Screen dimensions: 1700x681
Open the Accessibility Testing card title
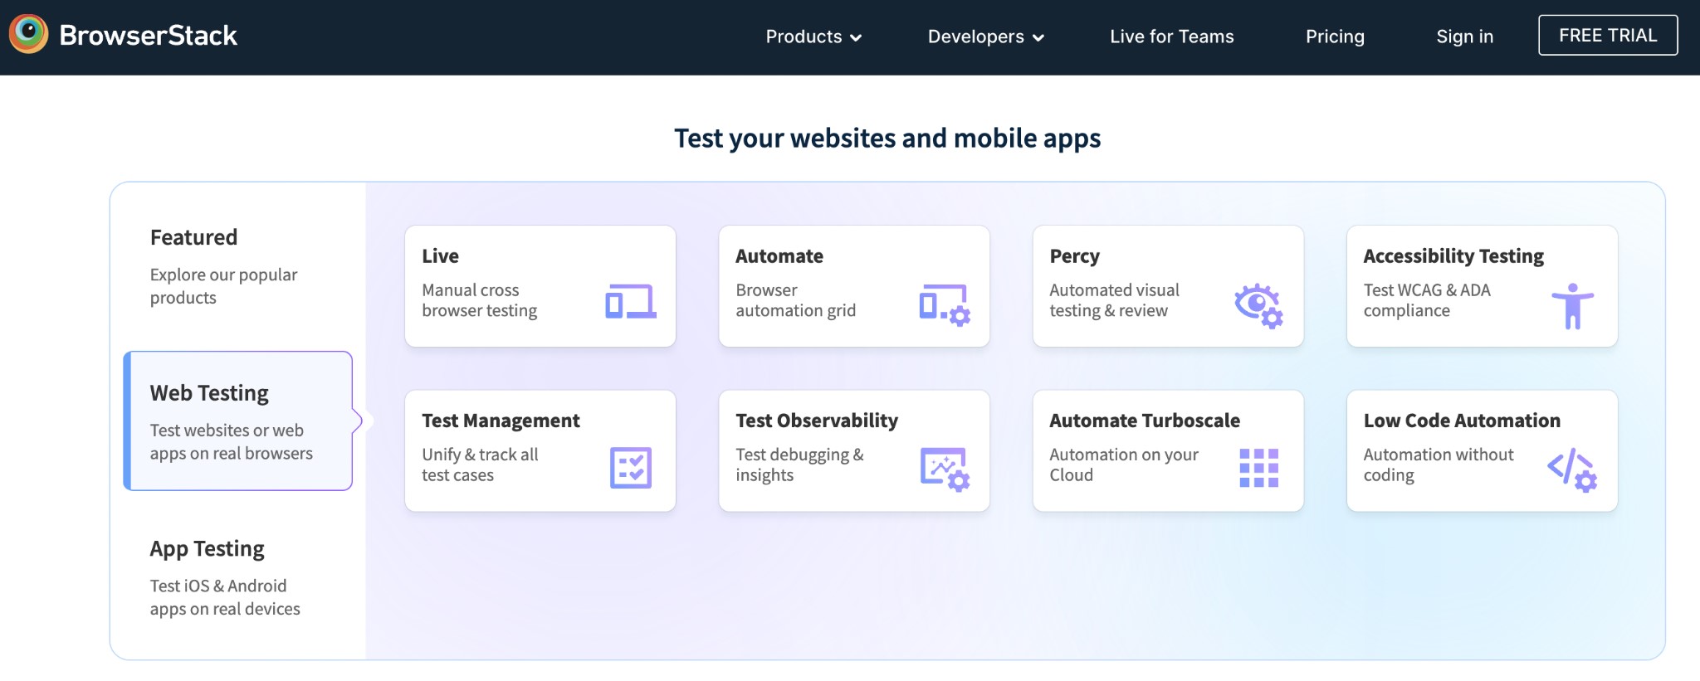1453,256
